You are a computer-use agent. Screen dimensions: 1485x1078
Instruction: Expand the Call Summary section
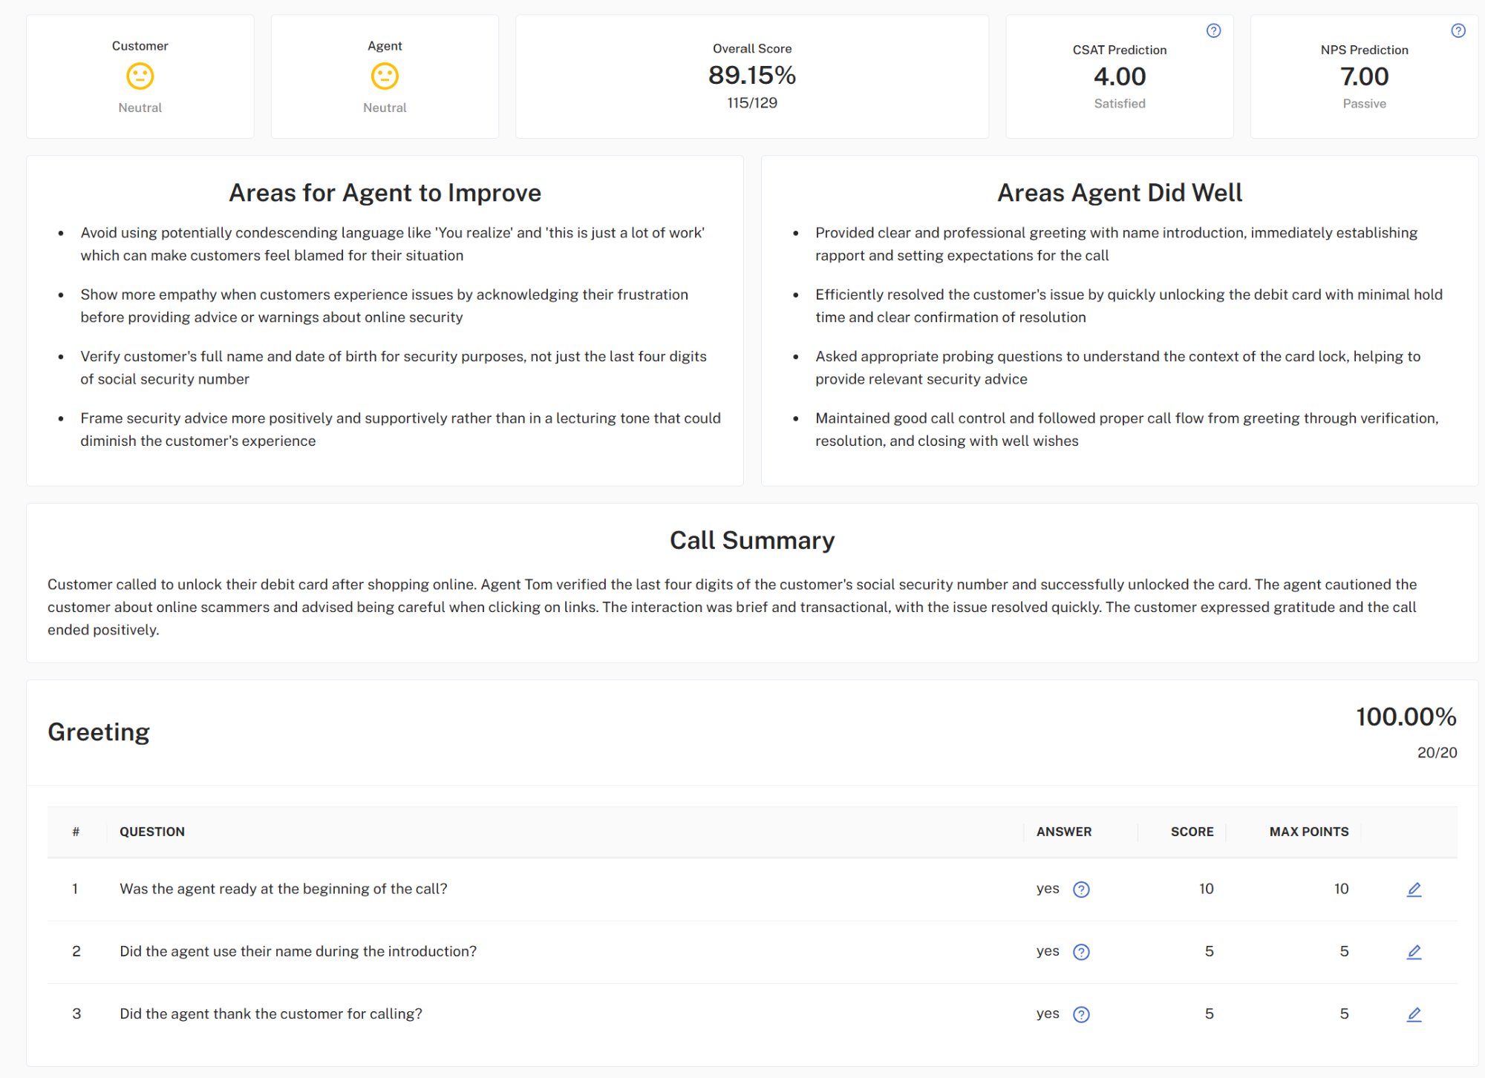click(752, 540)
